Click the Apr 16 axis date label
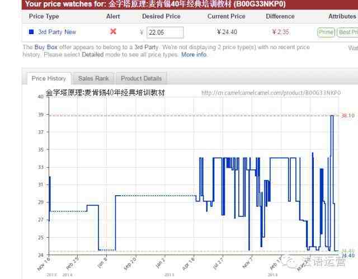This screenshot has height=279, width=358. [189, 263]
